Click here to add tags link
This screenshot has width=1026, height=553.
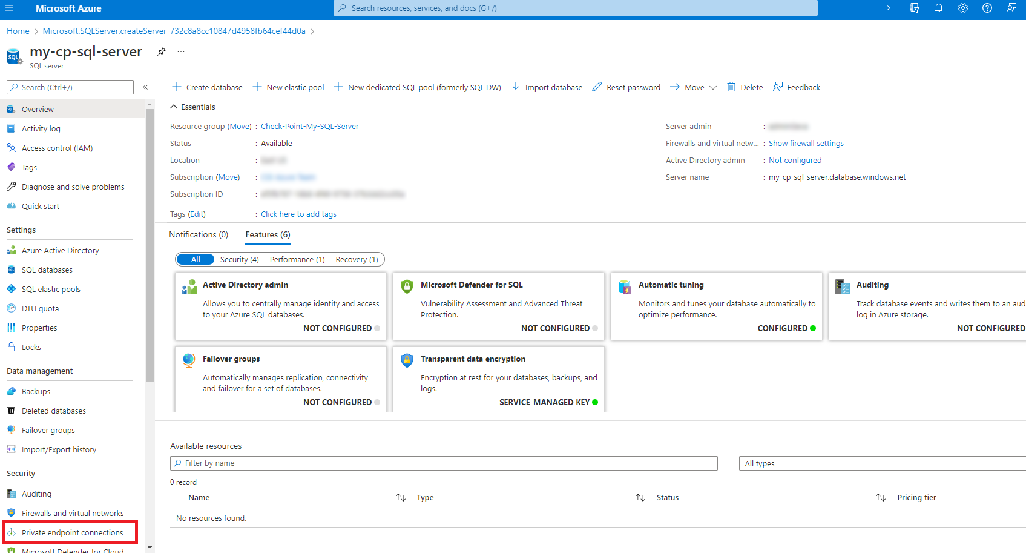(x=298, y=214)
